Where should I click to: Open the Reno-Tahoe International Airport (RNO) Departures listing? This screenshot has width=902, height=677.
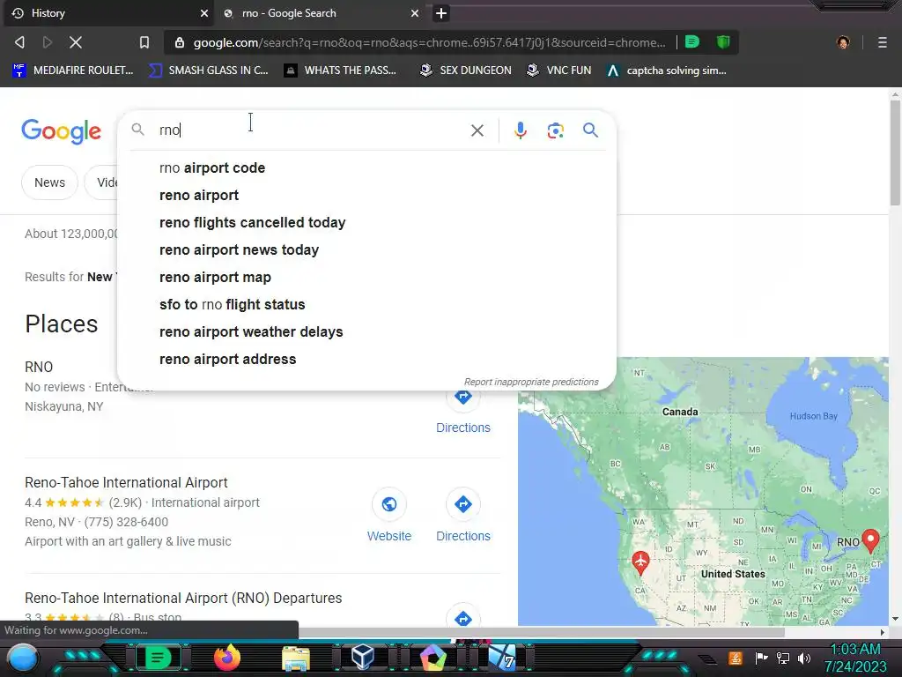[x=183, y=599]
